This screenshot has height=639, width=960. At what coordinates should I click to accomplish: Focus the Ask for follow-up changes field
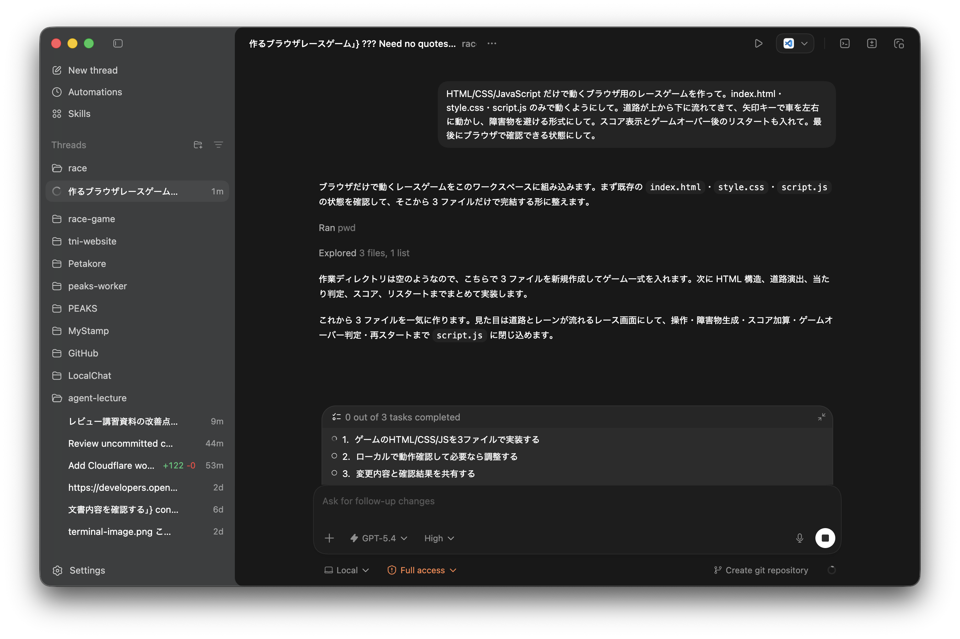[x=577, y=501]
